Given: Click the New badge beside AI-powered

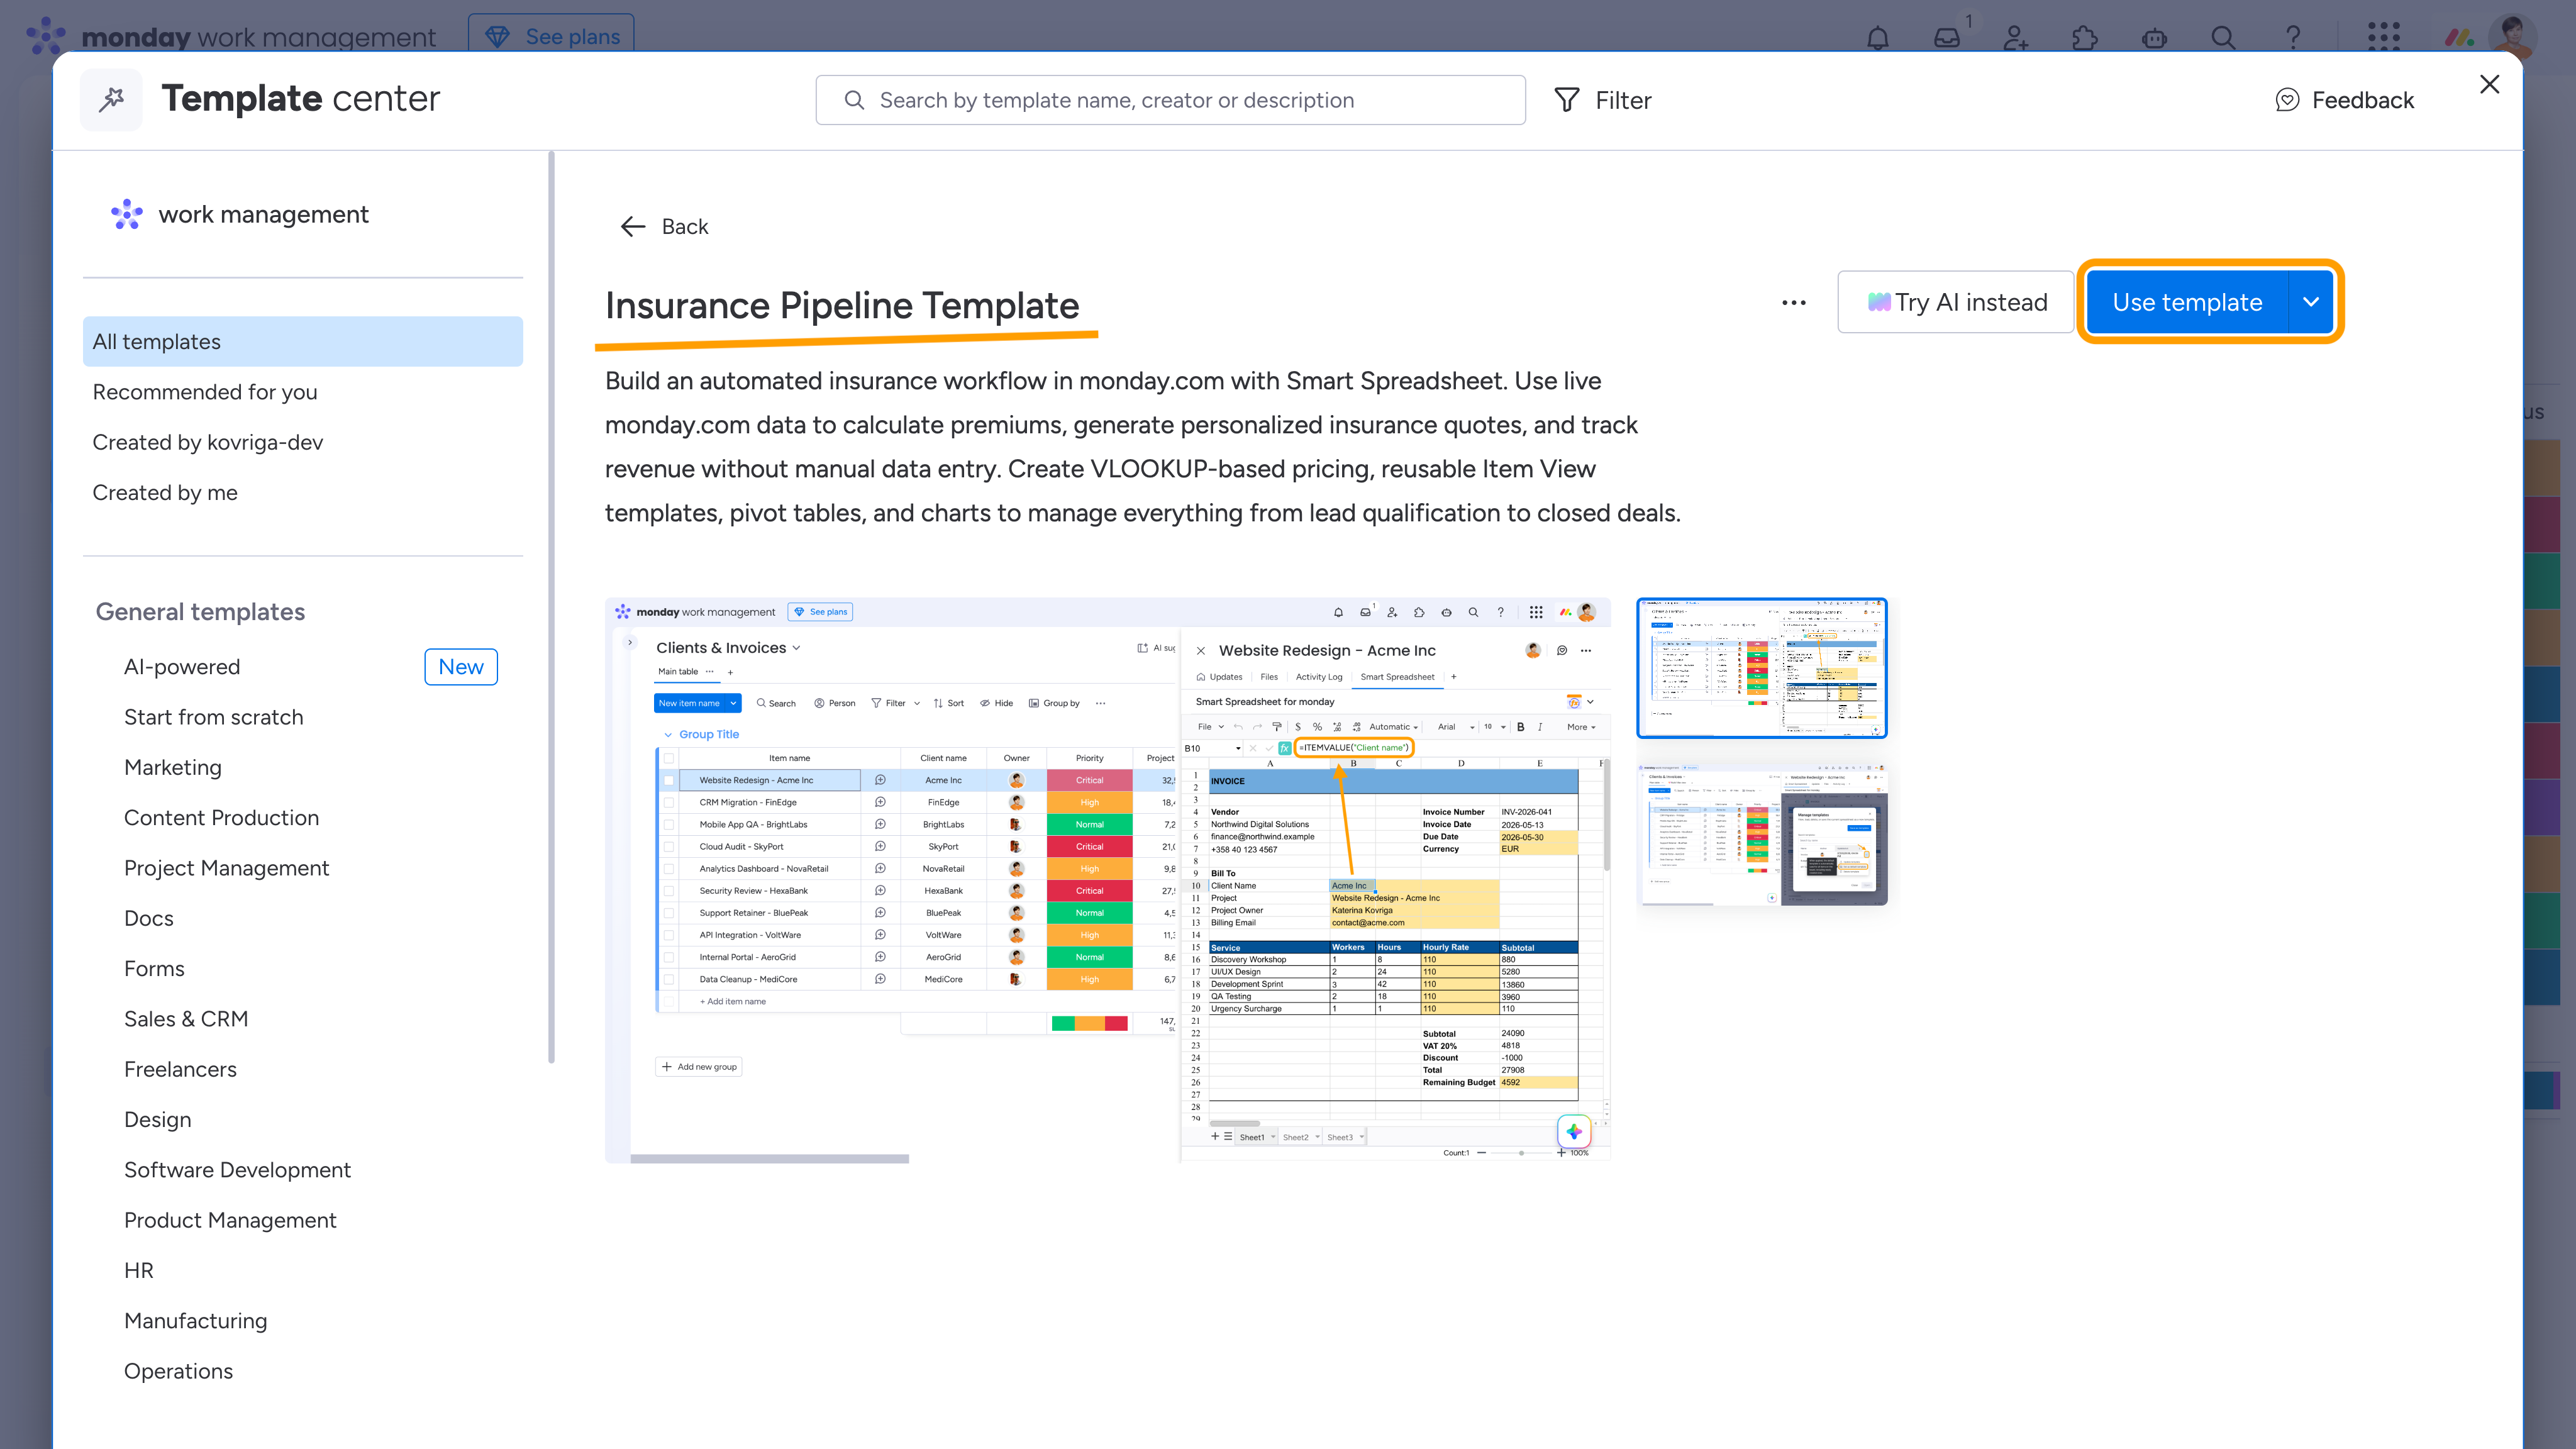Looking at the screenshot, I should pos(461,667).
